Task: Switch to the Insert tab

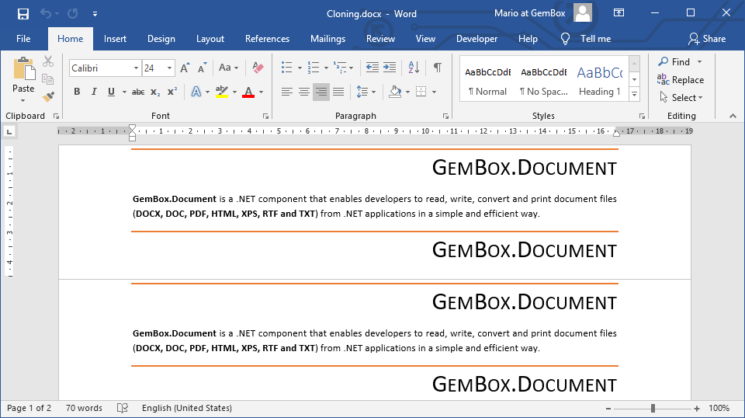Action: pos(115,39)
